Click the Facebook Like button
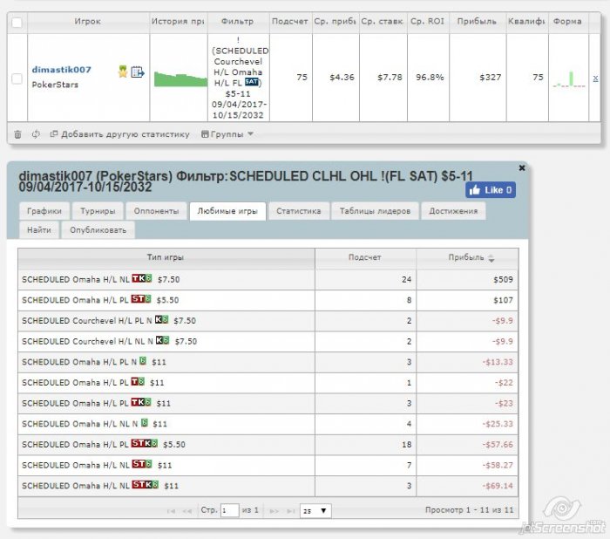The height and width of the screenshot is (539, 610). click(x=490, y=190)
